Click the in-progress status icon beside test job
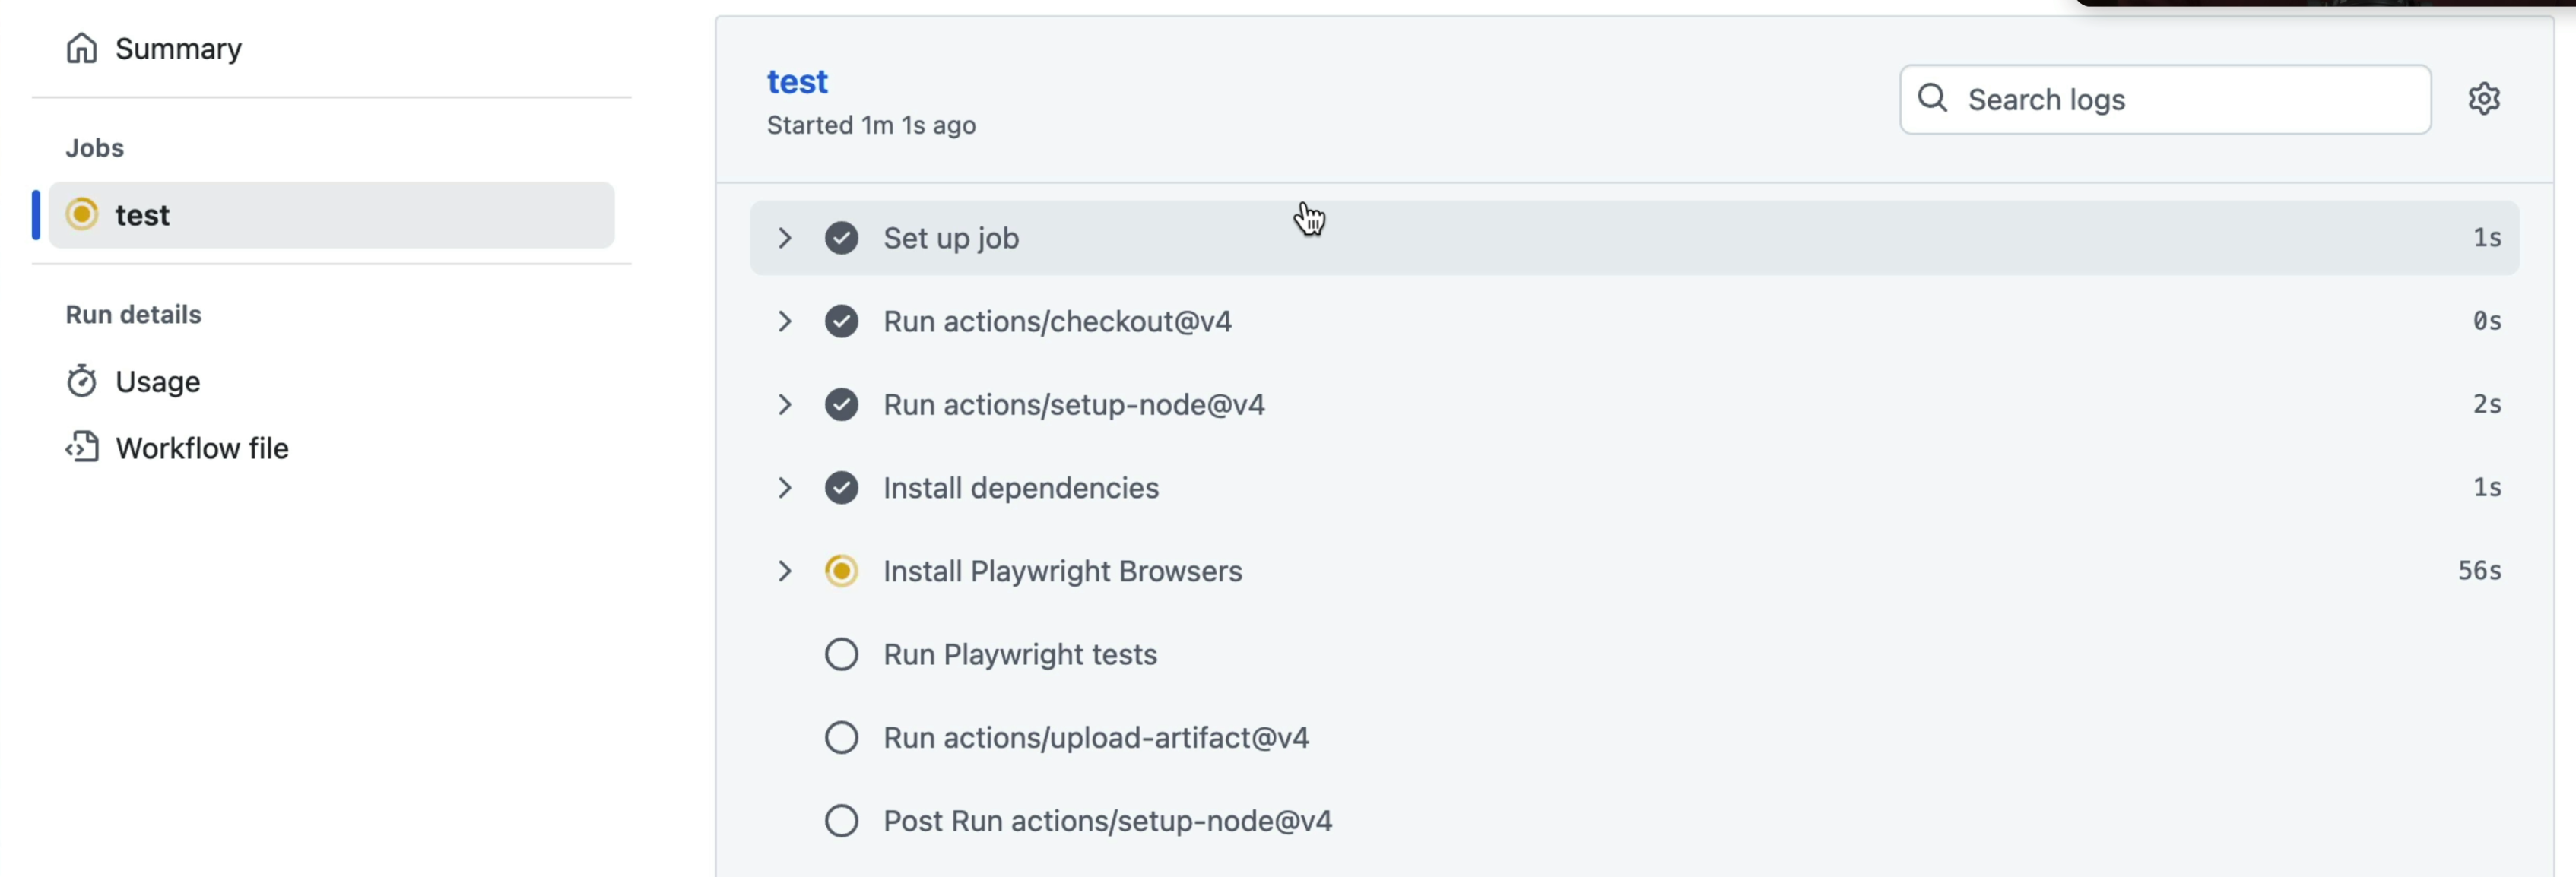This screenshot has height=877, width=2576. click(x=82, y=214)
